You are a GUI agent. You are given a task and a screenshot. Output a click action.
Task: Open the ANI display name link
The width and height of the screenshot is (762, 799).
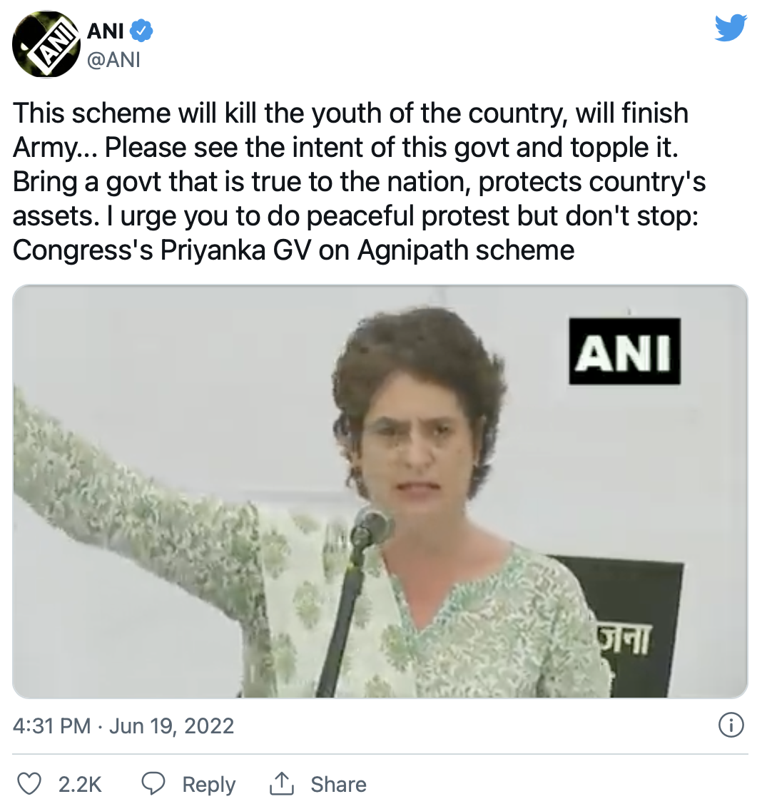point(106,31)
